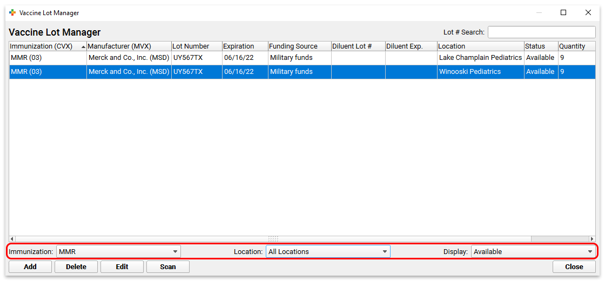Sort by Quantity column header

click(576, 46)
